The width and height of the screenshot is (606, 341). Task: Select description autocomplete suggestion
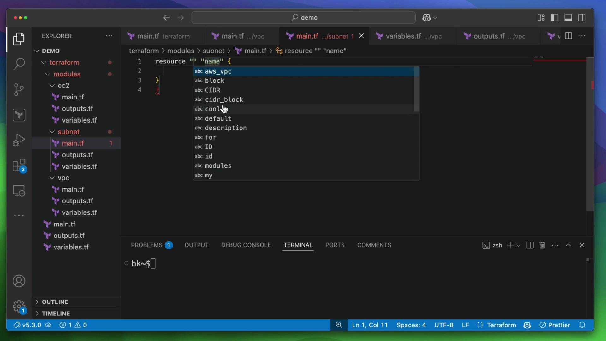pyautogui.click(x=304, y=128)
